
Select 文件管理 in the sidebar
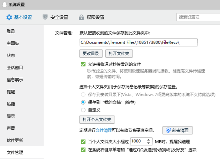22,152
